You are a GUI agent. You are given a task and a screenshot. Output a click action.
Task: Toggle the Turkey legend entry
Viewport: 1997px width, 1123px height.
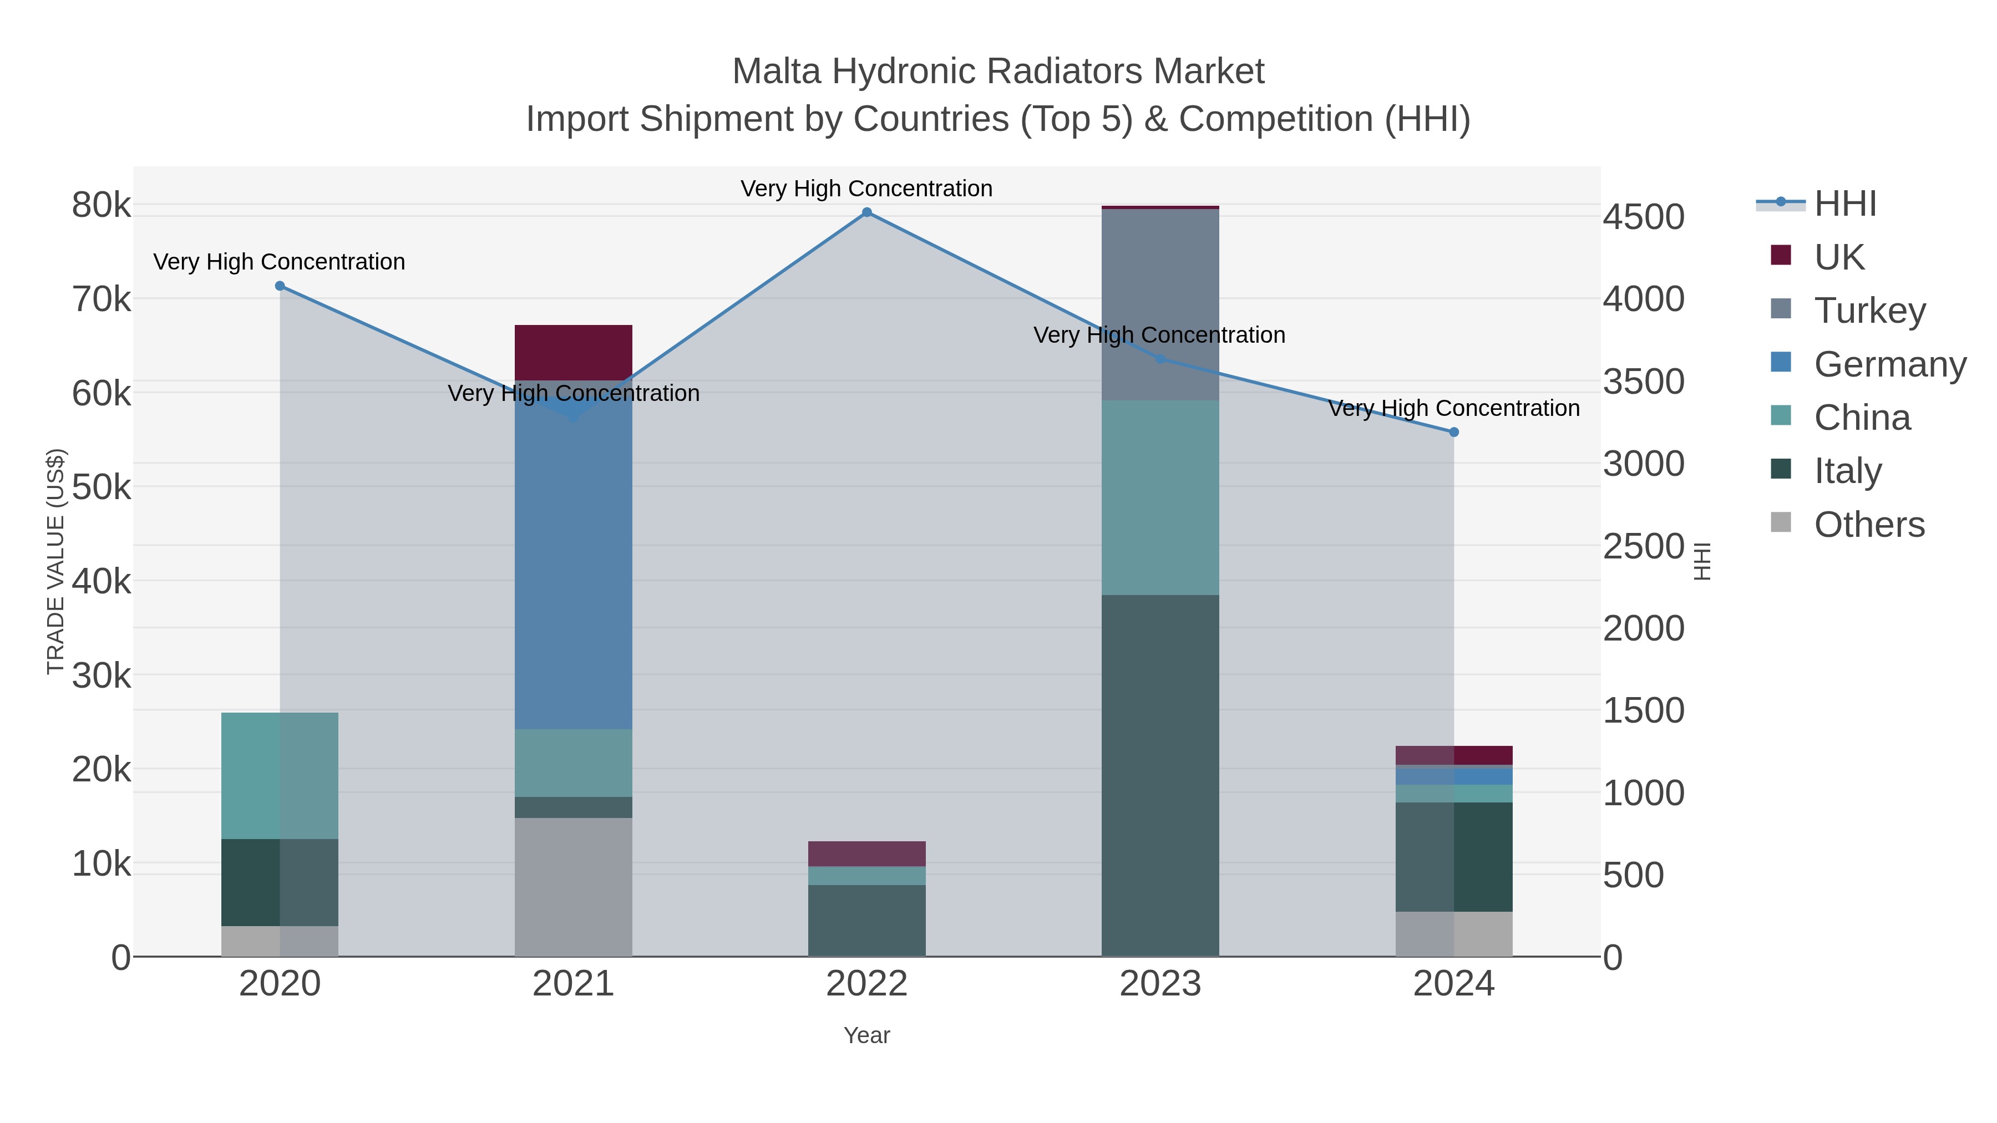coord(1848,310)
